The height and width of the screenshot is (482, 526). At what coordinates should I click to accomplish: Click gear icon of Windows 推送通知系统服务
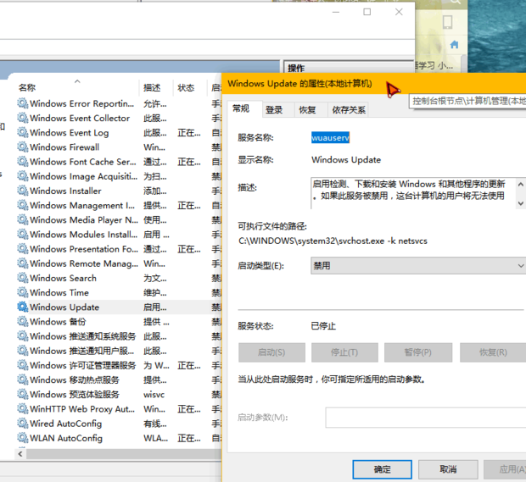[x=22, y=335]
